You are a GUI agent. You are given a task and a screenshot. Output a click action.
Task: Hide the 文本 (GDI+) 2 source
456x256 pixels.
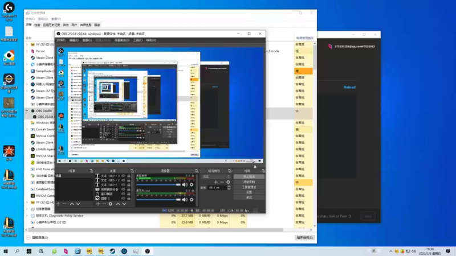pyautogui.click(x=123, y=180)
